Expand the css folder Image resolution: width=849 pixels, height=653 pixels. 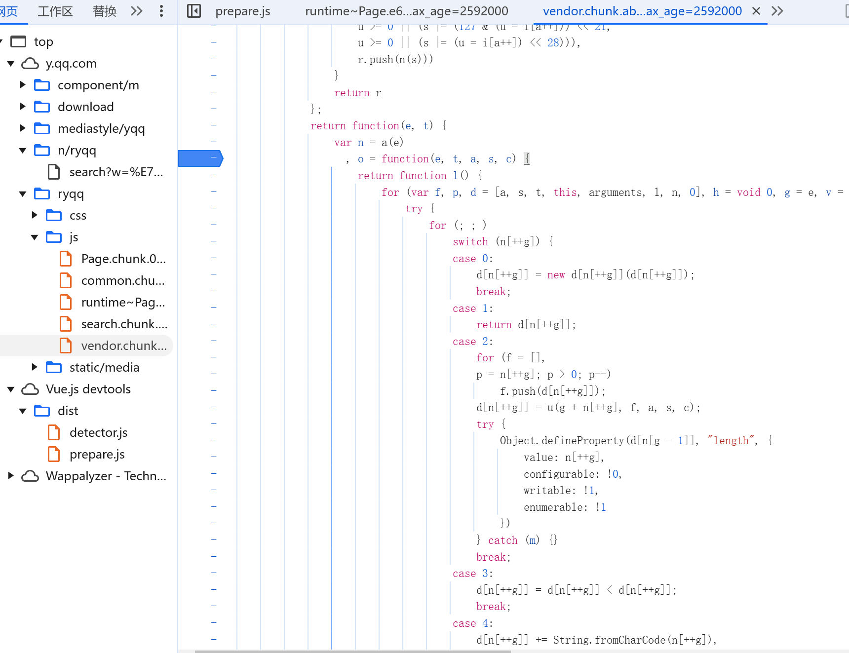[x=35, y=215]
